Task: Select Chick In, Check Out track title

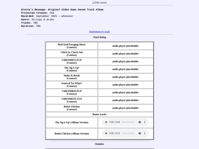Action: point(72,52)
